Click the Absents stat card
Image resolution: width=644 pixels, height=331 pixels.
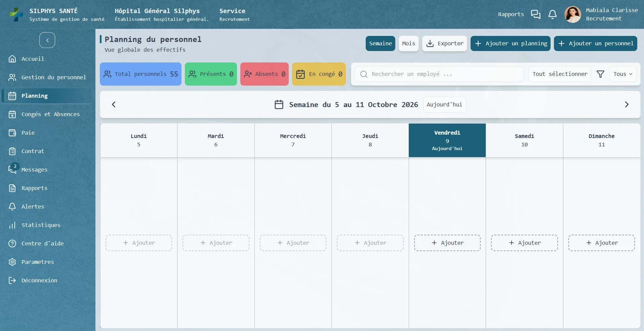(264, 74)
